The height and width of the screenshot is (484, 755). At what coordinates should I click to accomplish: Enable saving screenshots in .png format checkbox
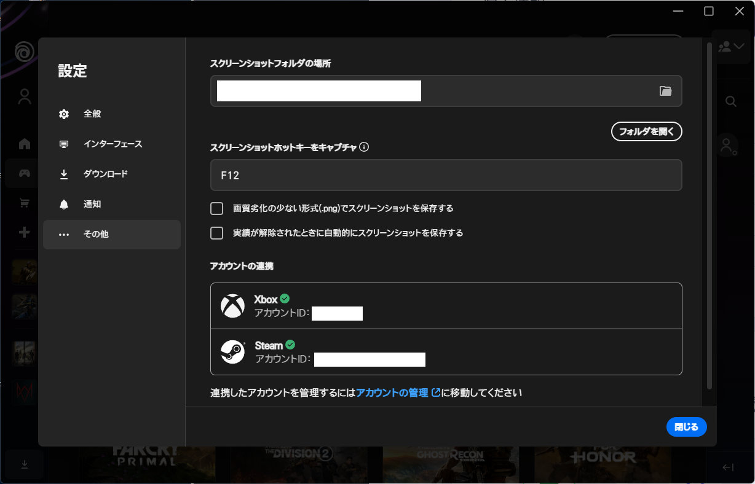point(216,209)
